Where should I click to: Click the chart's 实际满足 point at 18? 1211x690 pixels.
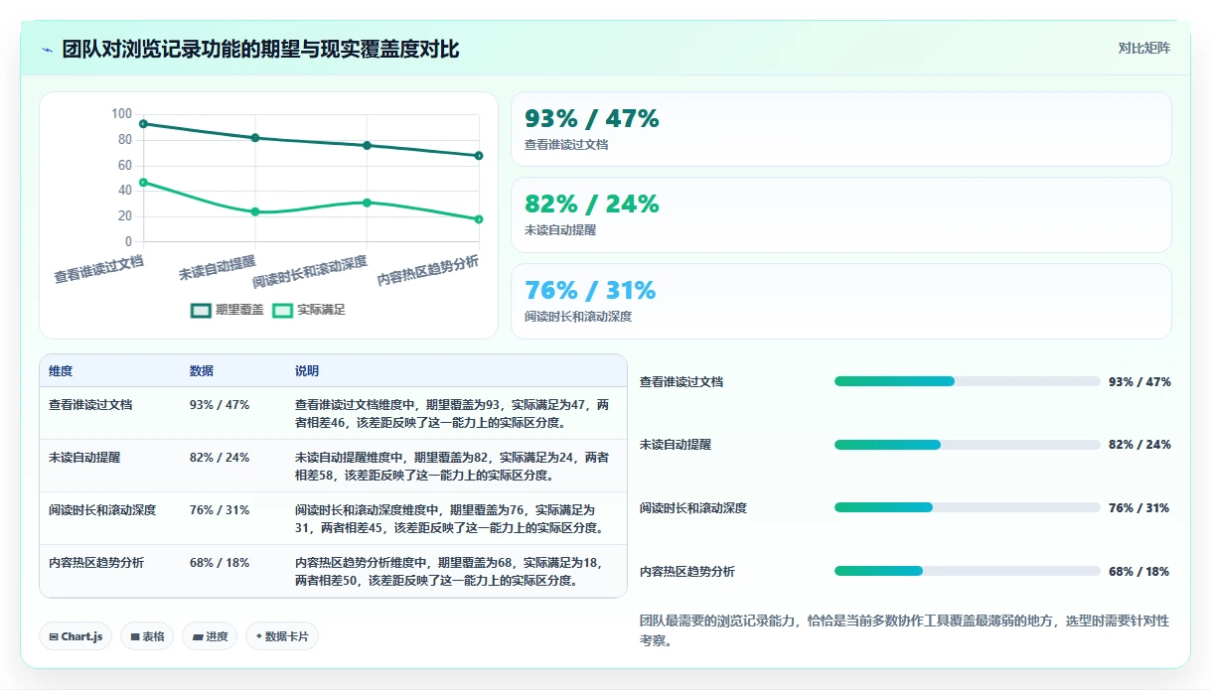pos(479,219)
